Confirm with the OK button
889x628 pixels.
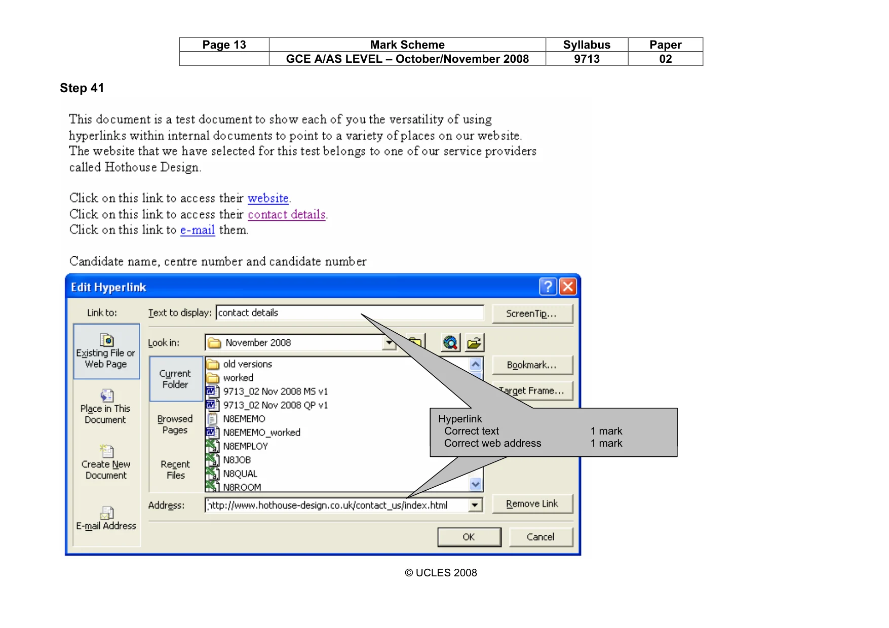pyautogui.click(x=469, y=537)
